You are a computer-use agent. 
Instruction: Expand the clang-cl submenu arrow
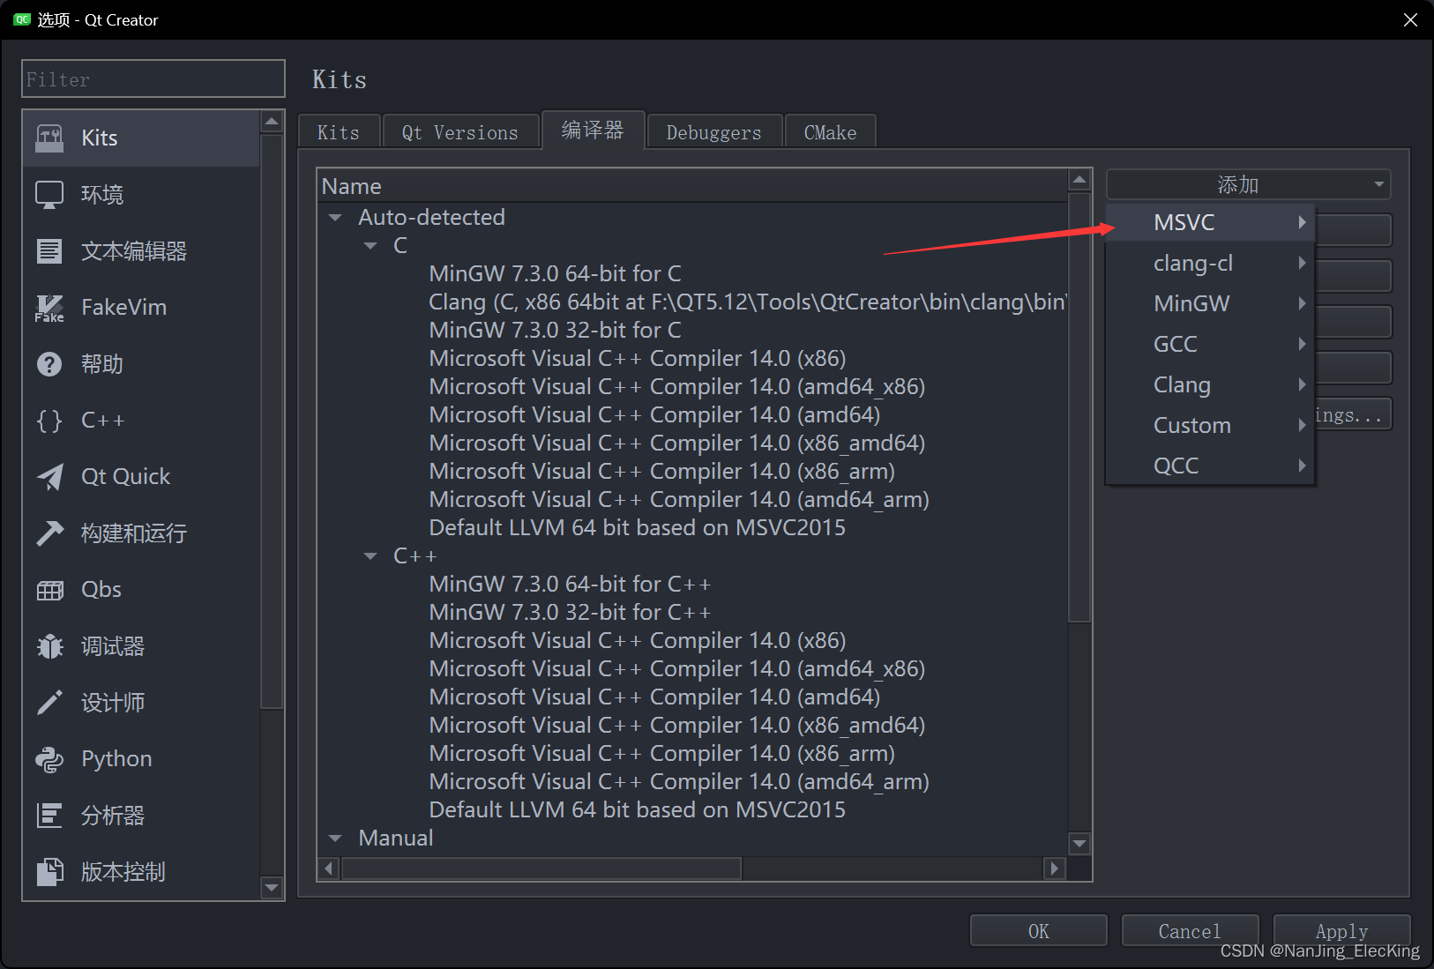[x=1302, y=263]
